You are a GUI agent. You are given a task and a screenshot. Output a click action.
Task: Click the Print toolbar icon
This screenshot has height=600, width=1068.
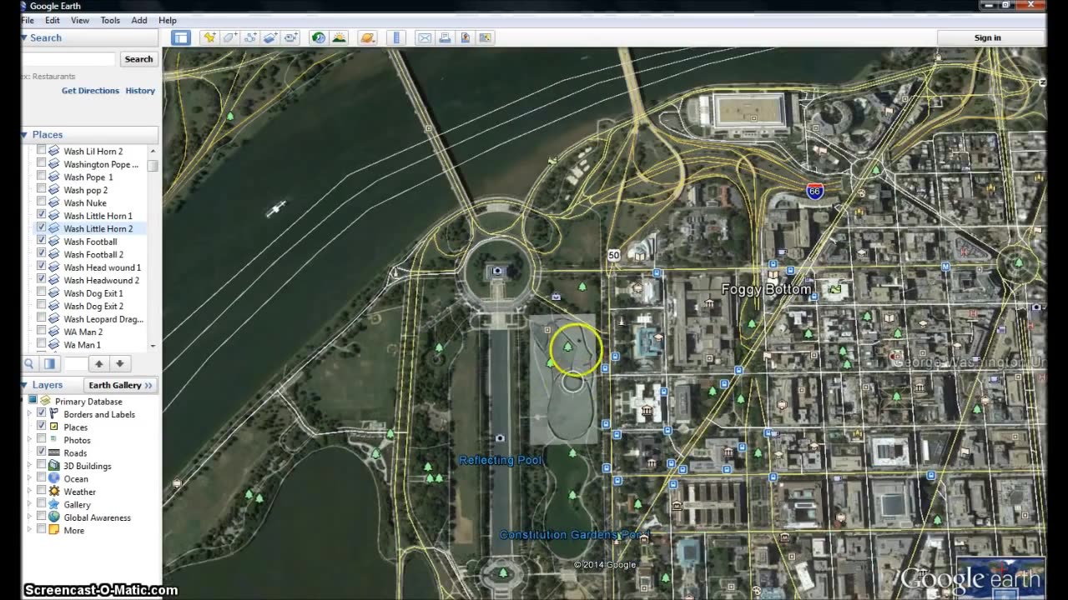pyautogui.click(x=445, y=37)
